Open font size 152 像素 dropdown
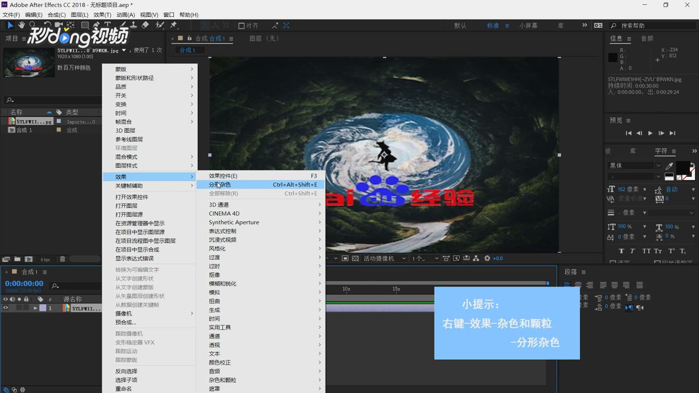 (x=645, y=189)
